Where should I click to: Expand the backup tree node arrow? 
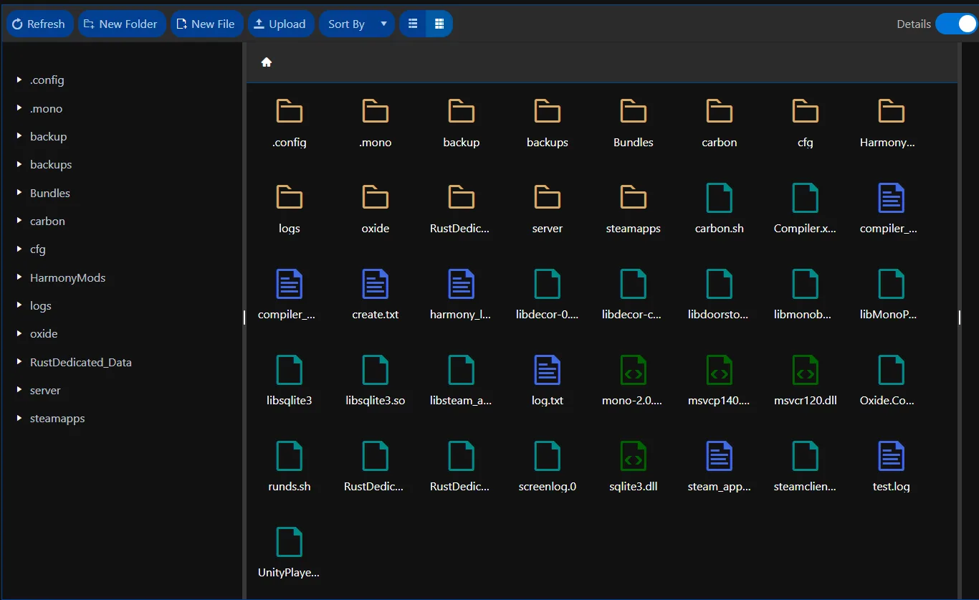point(19,136)
